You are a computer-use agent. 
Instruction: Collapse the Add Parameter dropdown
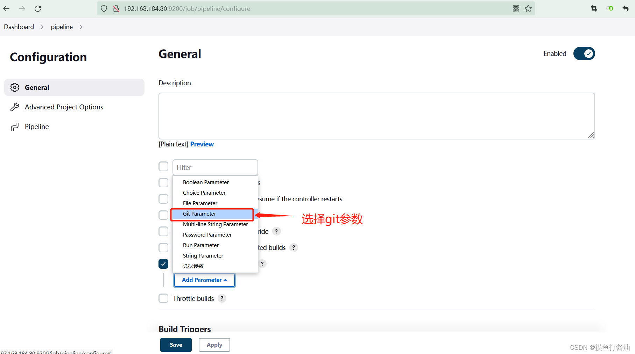(204, 280)
